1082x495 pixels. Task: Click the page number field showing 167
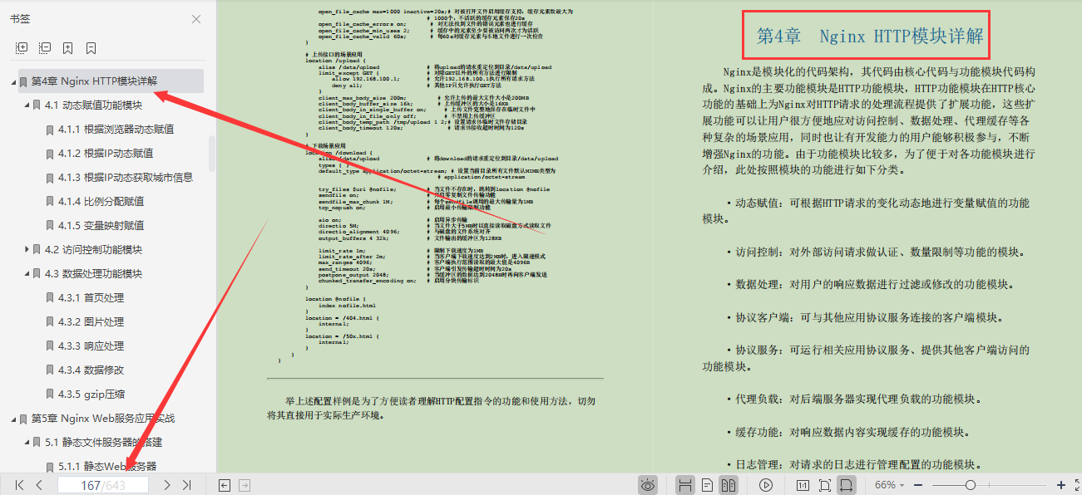click(x=103, y=485)
